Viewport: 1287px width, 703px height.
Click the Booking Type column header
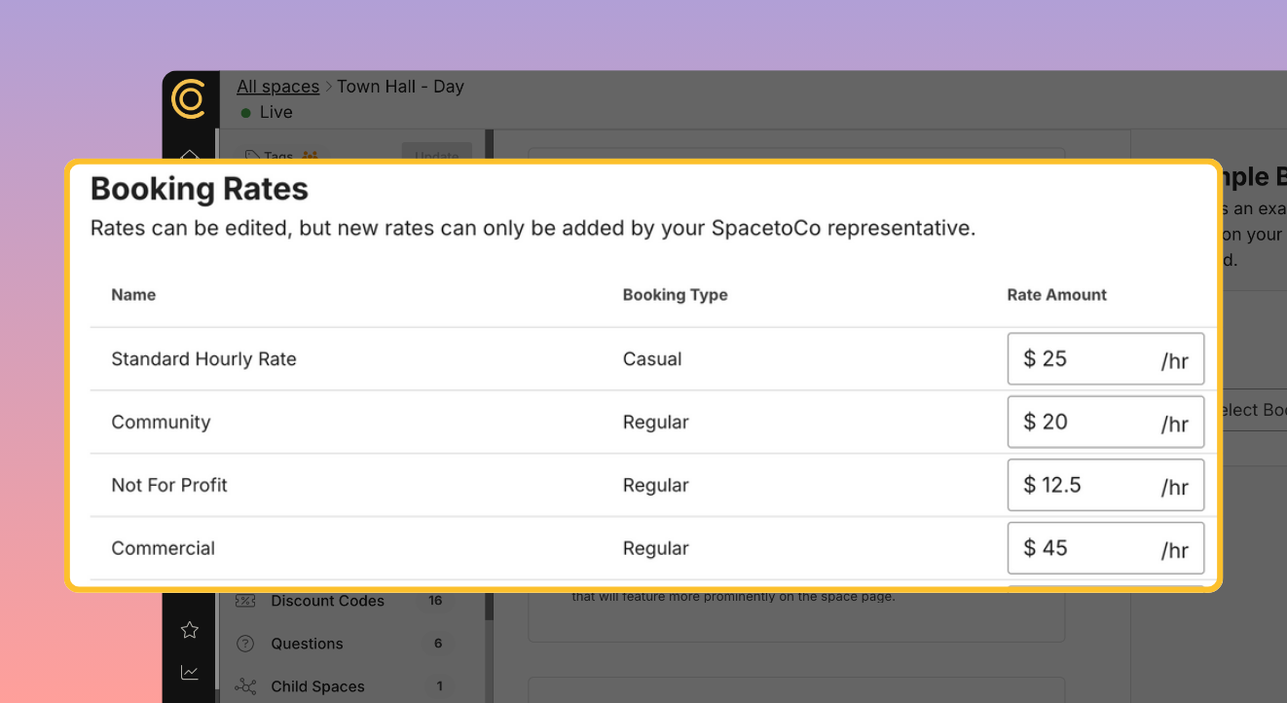[676, 295]
